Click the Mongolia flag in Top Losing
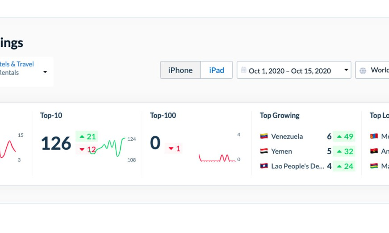Viewport: 389px width, 233px height. coord(374,136)
